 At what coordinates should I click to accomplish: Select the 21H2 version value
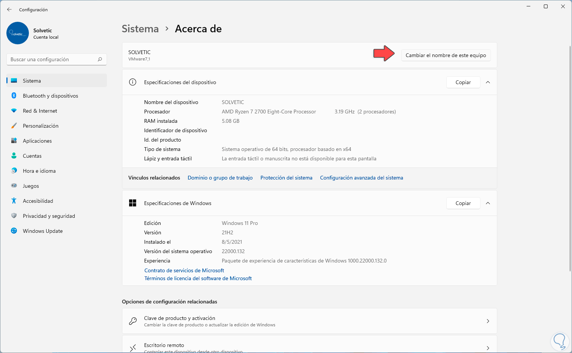click(227, 232)
